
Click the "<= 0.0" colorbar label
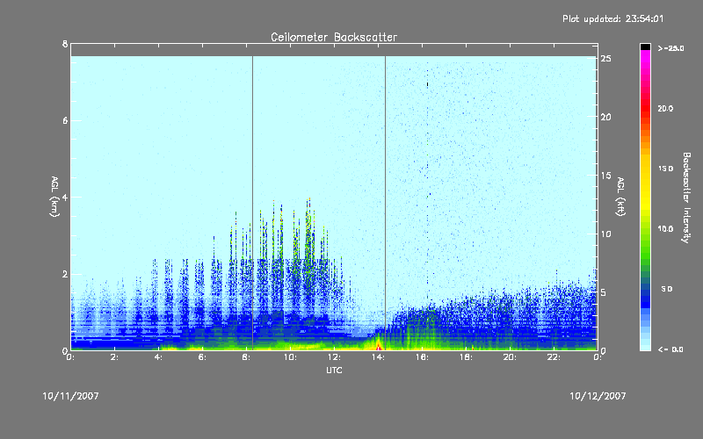[x=670, y=349]
